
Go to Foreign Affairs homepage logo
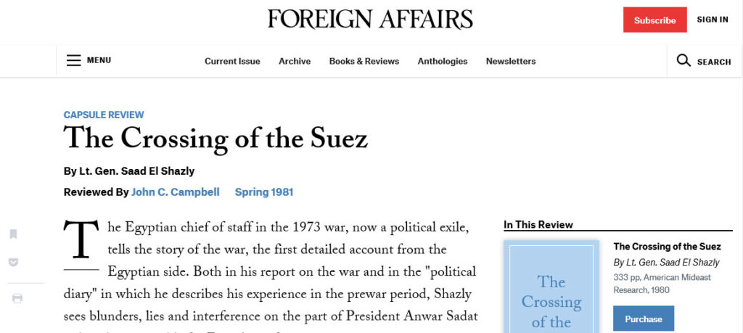[370, 20]
